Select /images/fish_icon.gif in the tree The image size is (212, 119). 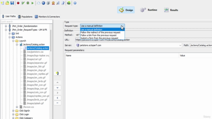coord(36,85)
